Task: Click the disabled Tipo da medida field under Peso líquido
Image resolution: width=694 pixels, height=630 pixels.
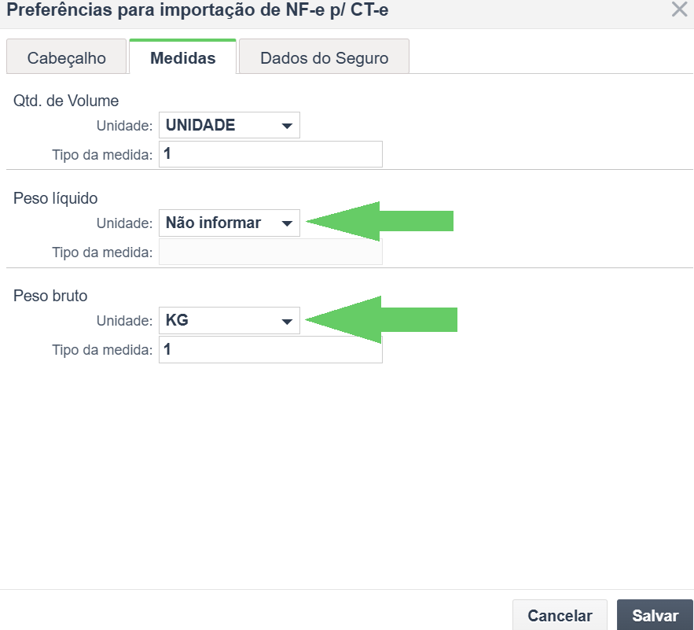Action: click(x=270, y=252)
